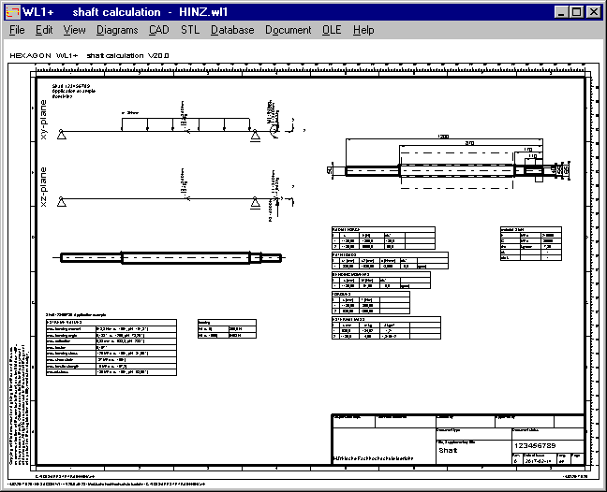Open the File menu

(x=17, y=30)
